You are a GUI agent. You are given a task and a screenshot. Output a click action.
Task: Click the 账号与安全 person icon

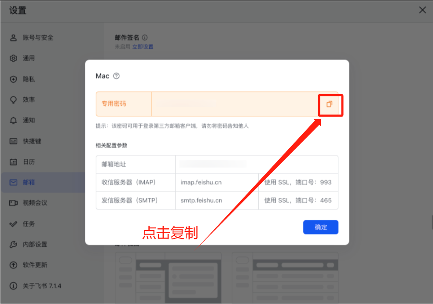[13, 37]
